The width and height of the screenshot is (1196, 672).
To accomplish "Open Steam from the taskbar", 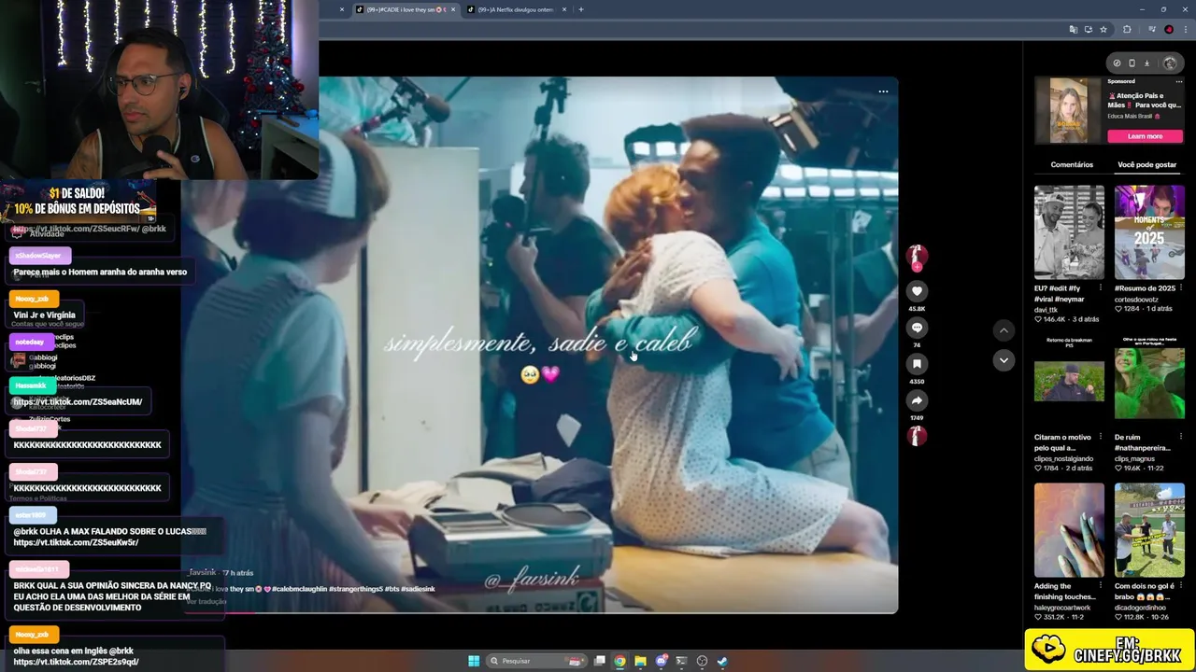I will coord(722,661).
